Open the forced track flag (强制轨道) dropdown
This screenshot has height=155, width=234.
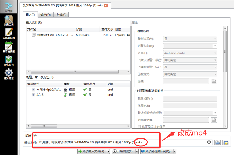(190, 67)
